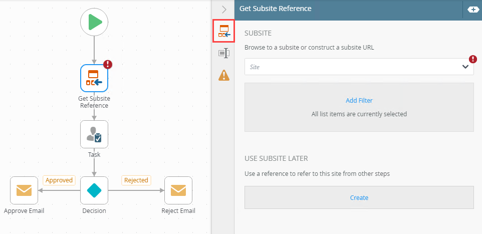
Task: Select the Get Subsite Reference step icon
Action: coord(94,78)
